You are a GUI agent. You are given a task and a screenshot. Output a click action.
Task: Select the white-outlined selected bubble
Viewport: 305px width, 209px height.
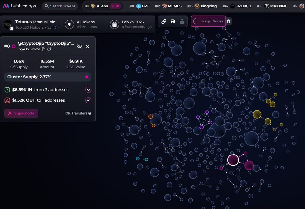click(x=233, y=160)
